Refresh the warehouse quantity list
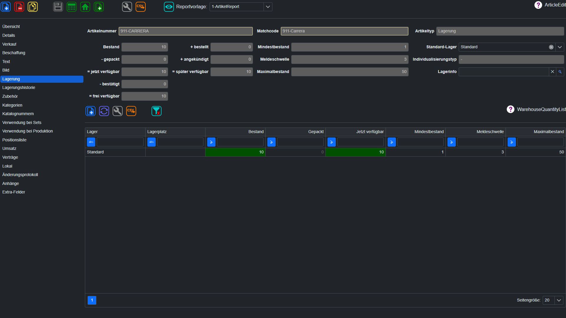Screen dimensions: 566x318 click(x=104, y=111)
